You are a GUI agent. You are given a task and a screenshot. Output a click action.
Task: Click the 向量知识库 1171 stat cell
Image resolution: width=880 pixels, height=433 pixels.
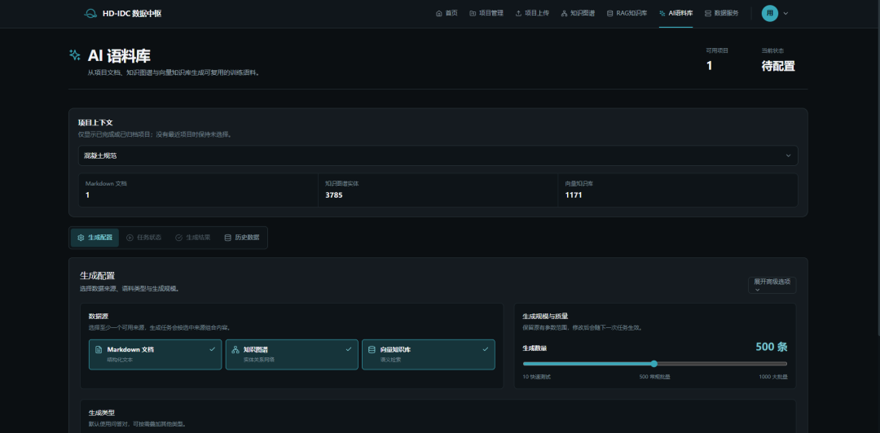point(678,190)
